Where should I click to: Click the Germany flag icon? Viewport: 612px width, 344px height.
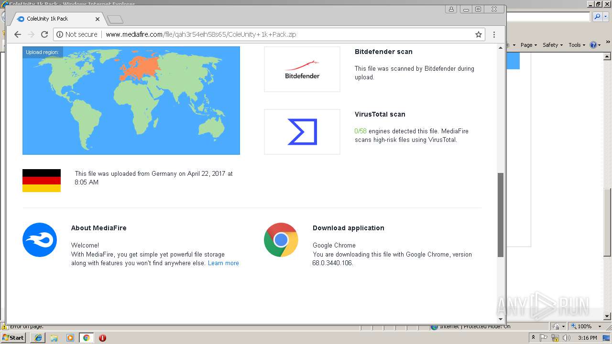click(x=42, y=181)
